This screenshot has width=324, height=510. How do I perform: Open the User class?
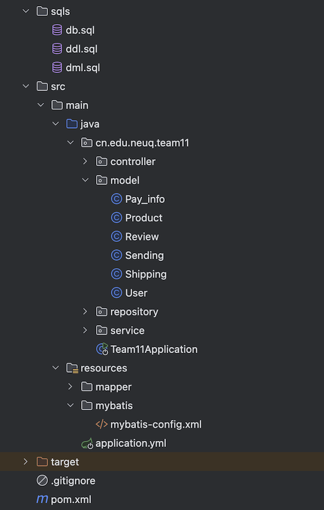pyautogui.click(x=136, y=293)
